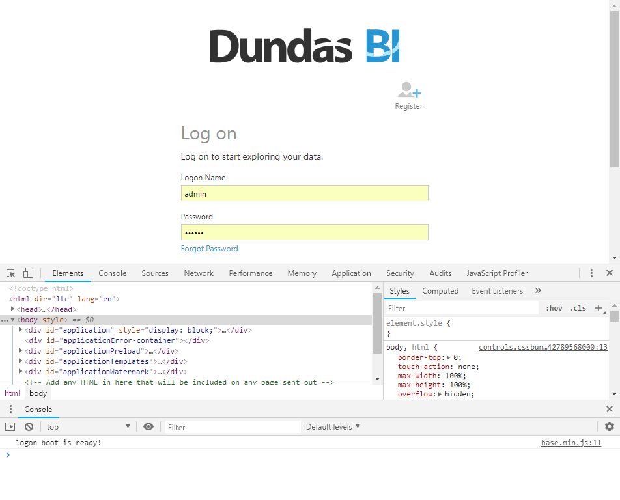Screen dimensions: 620x500
Task: Toggle the .cls element classes button
Action: pos(578,309)
